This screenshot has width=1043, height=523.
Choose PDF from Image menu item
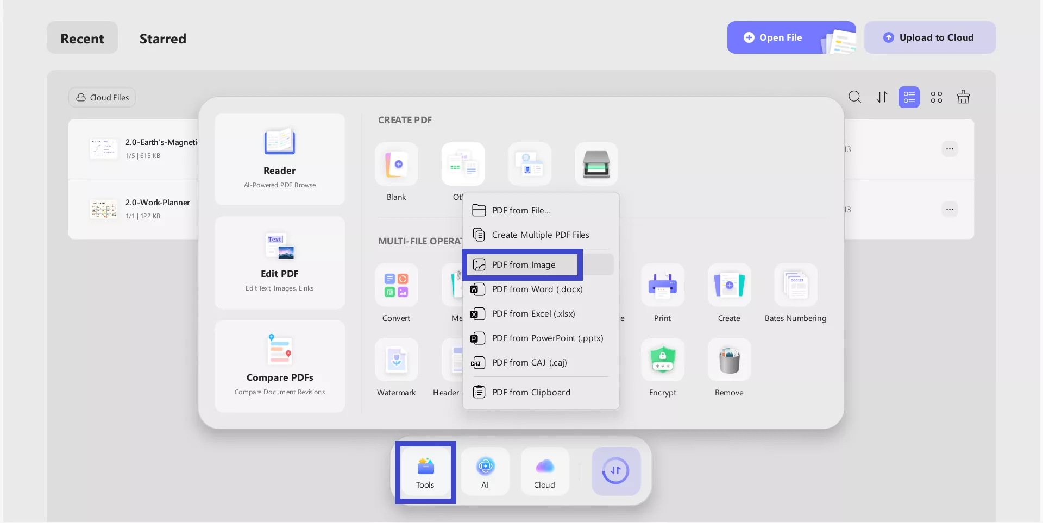pyautogui.click(x=524, y=264)
